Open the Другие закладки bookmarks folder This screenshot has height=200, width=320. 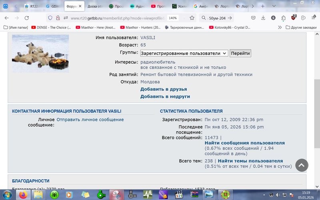301,27
